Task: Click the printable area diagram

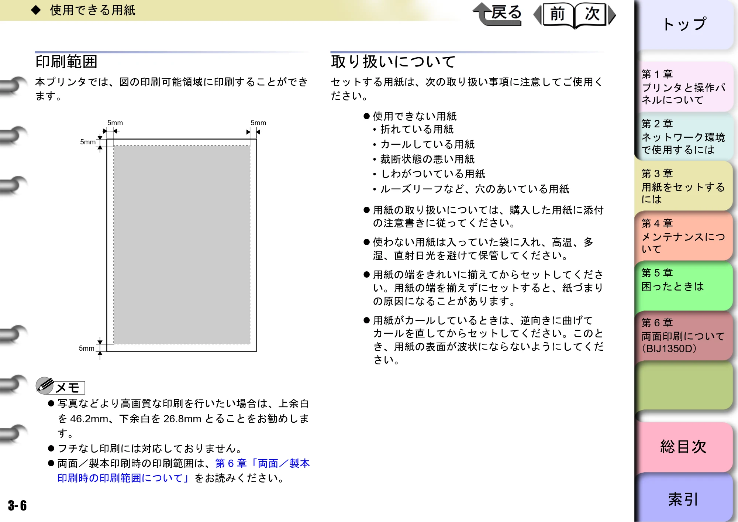Action: (x=182, y=245)
